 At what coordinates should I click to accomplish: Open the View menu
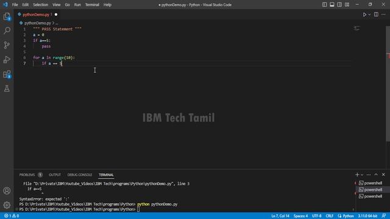[x=57, y=4]
